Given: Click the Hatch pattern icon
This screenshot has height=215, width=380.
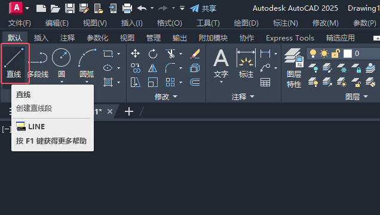Looking at the screenshot, I should click(x=108, y=82).
